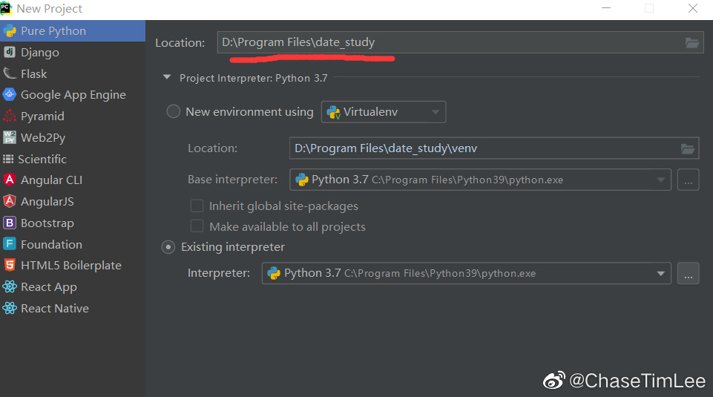Collapse the Project Interpreter section
713x397 pixels.
pos(167,78)
